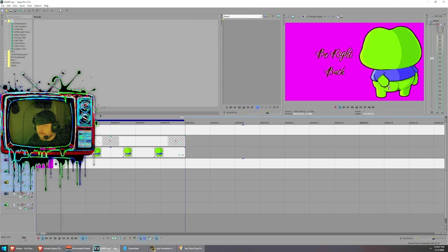
Task: Click Play in the timeline transport
Action: click(x=51, y=238)
